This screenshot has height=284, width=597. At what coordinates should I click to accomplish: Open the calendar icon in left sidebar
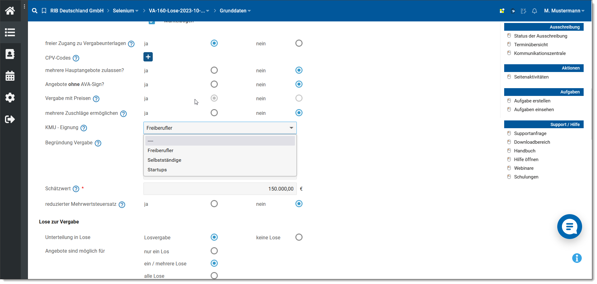pyautogui.click(x=10, y=76)
